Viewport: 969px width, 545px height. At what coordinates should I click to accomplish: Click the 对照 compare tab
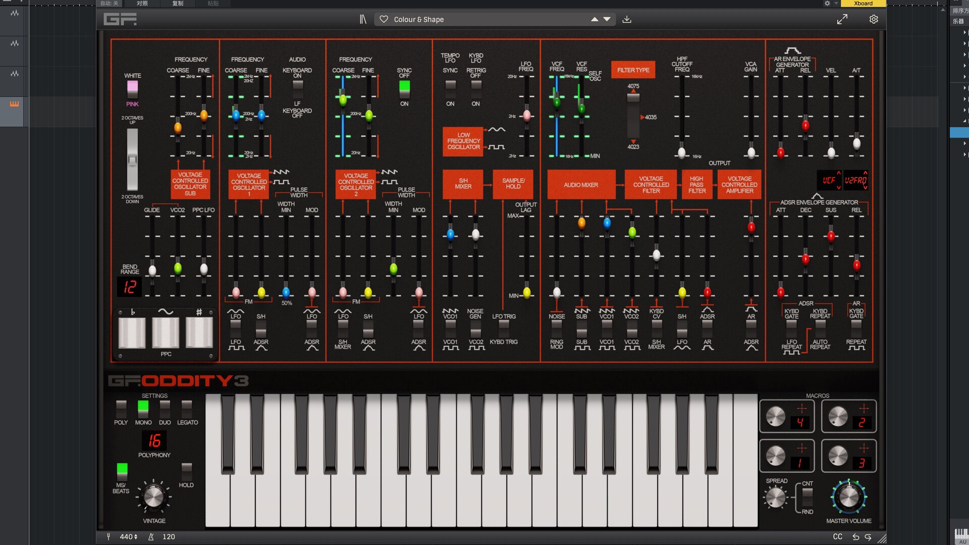coord(142,4)
